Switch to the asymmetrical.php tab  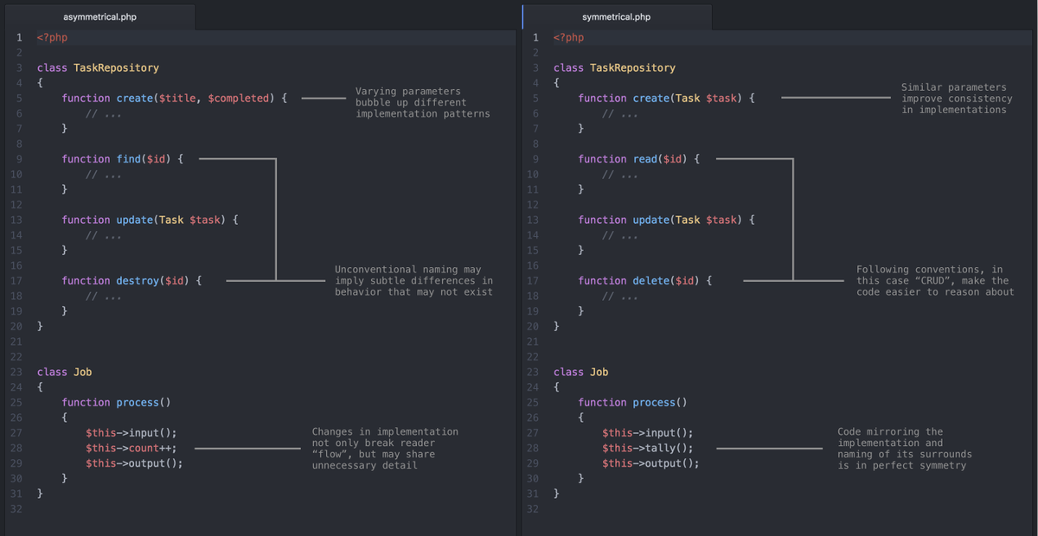point(99,16)
